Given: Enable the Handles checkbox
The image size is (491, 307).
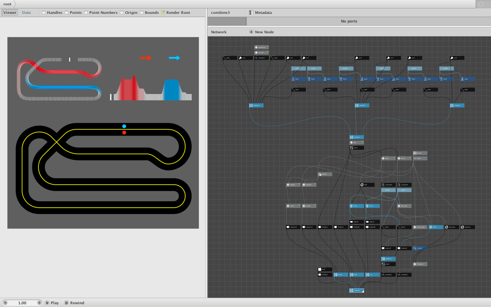Looking at the screenshot, I should tap(44, 13).
